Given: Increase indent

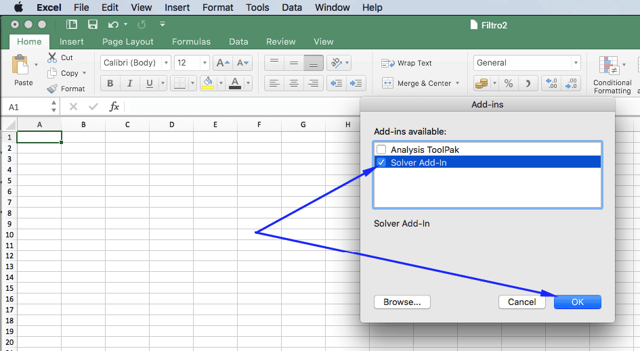Looking at the screenshot, I should tap(356, 84).
